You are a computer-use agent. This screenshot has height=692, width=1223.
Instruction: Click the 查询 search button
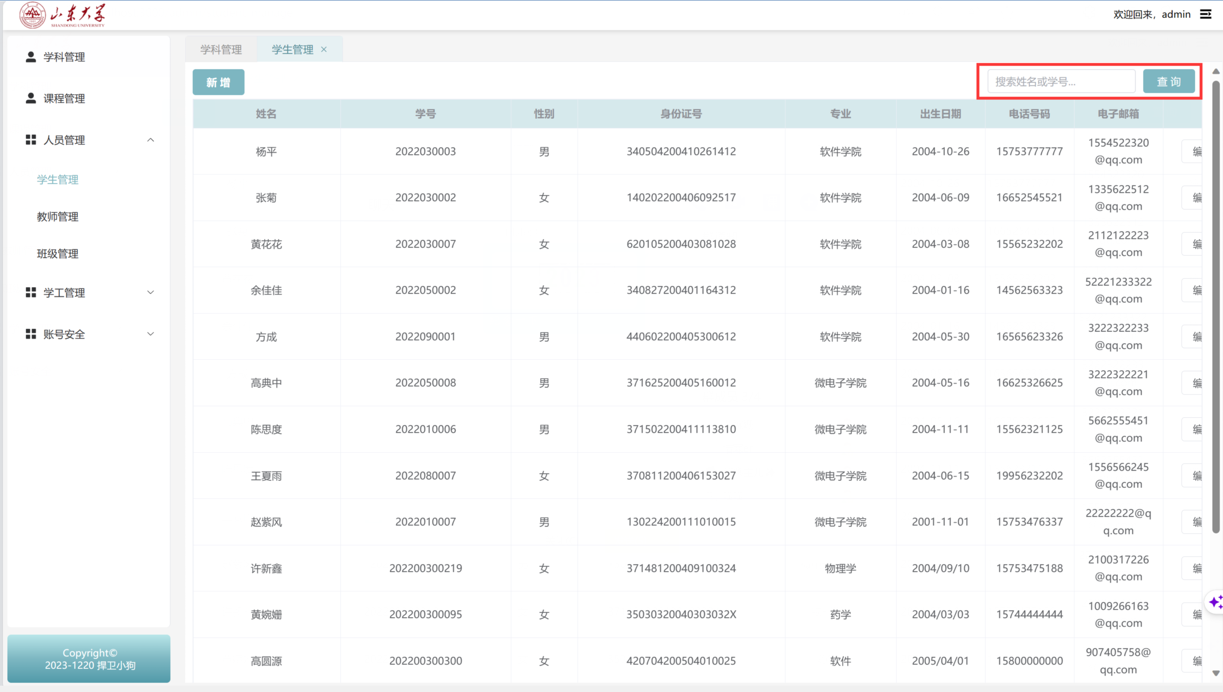point(1169,82)
